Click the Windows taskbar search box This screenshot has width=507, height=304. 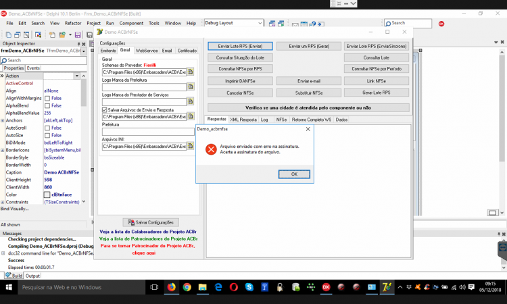[82, 287]
